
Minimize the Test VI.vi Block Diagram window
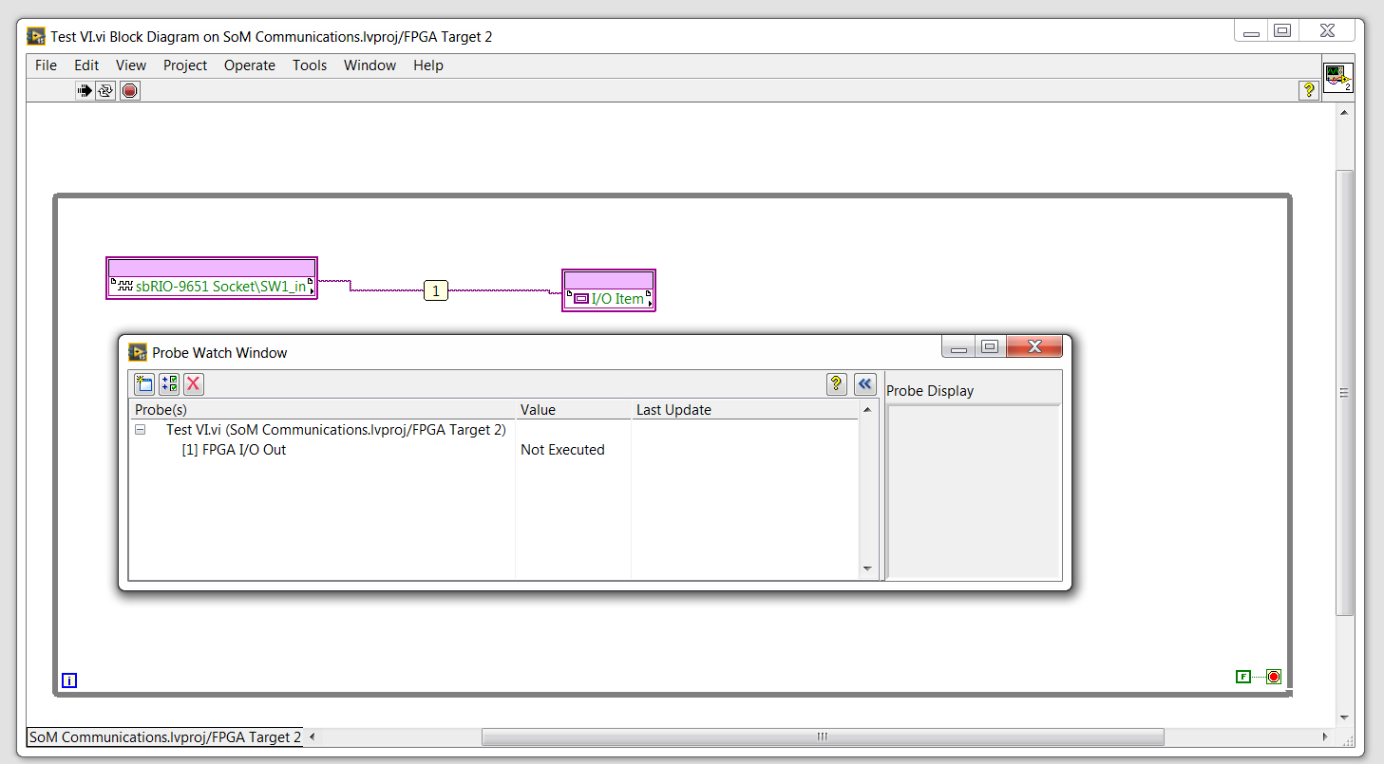tap(1251, 31)
